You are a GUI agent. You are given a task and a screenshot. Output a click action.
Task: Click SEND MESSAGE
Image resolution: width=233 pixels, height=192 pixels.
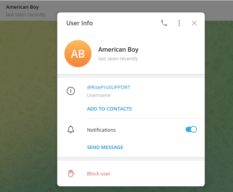coord(105,147)
